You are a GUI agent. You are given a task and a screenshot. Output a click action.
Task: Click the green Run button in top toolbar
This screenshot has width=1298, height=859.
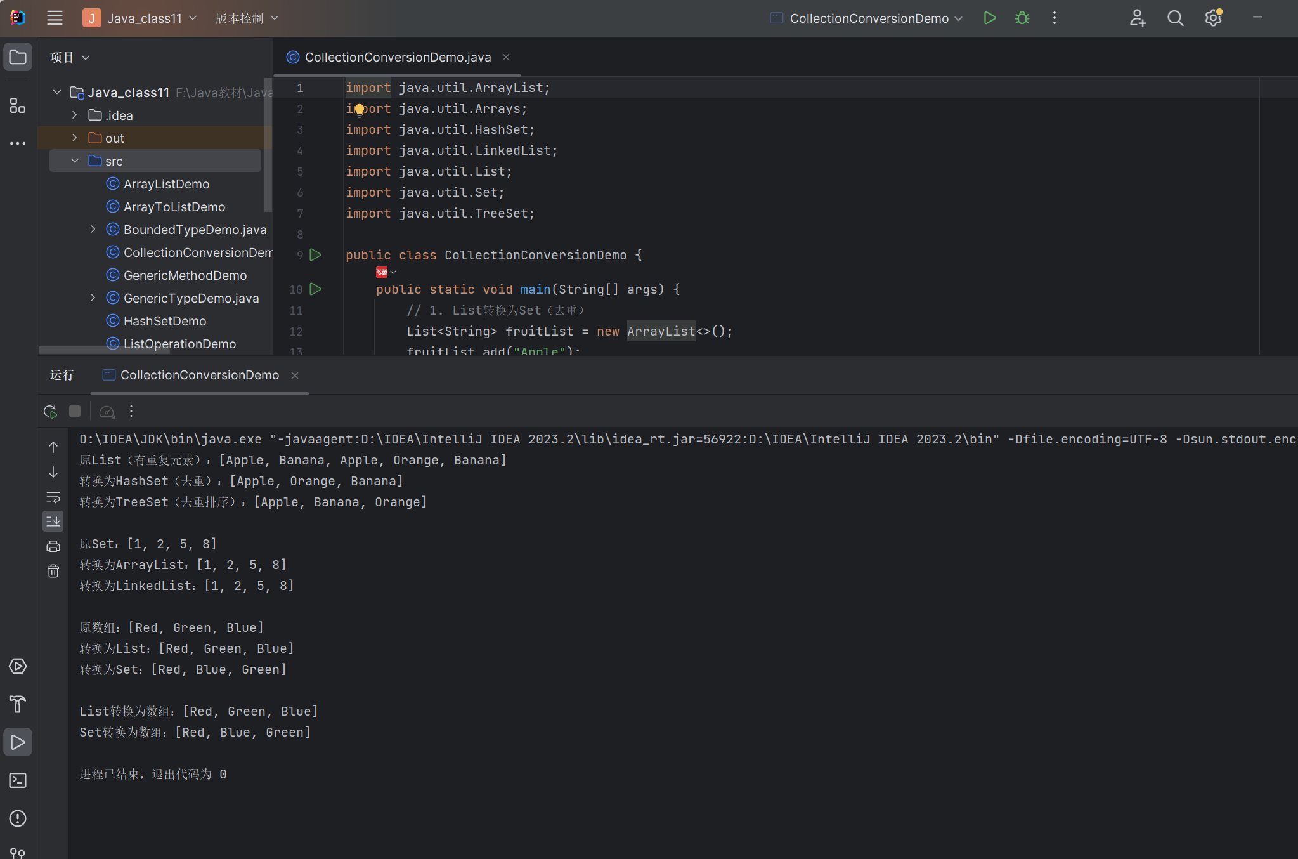click(989, 18)
